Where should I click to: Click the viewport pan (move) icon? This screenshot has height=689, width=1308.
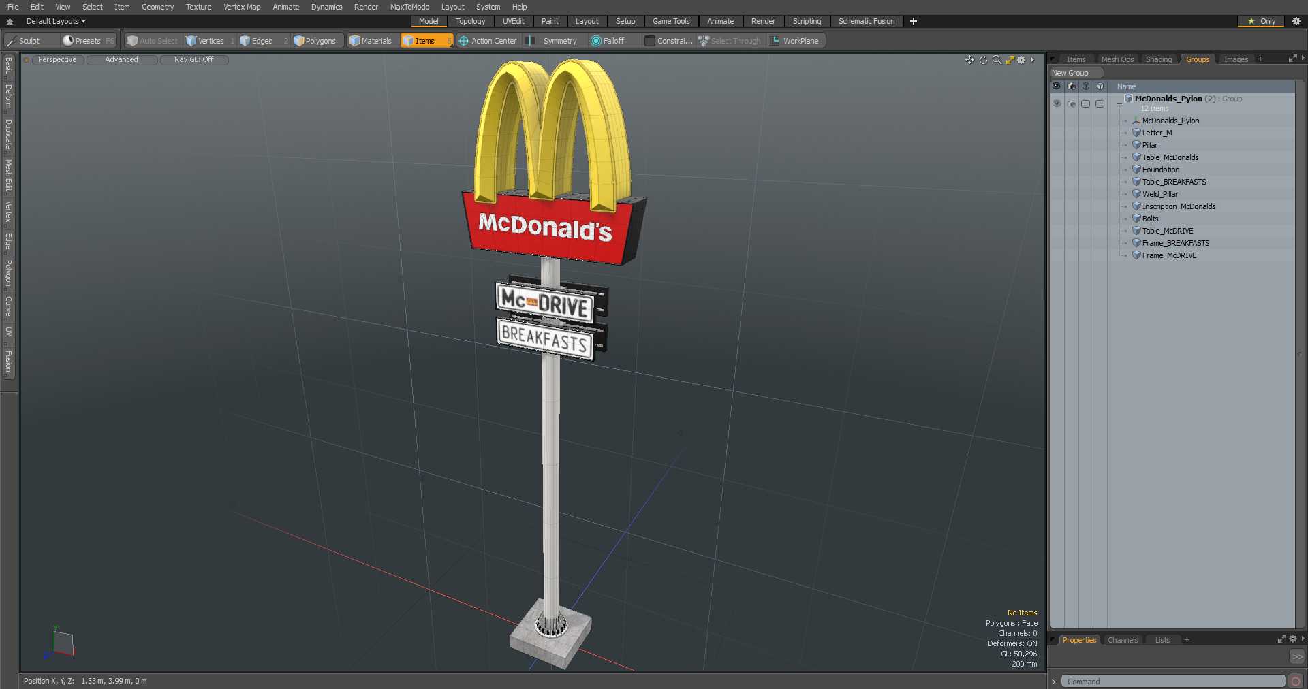tap(969, 60)
